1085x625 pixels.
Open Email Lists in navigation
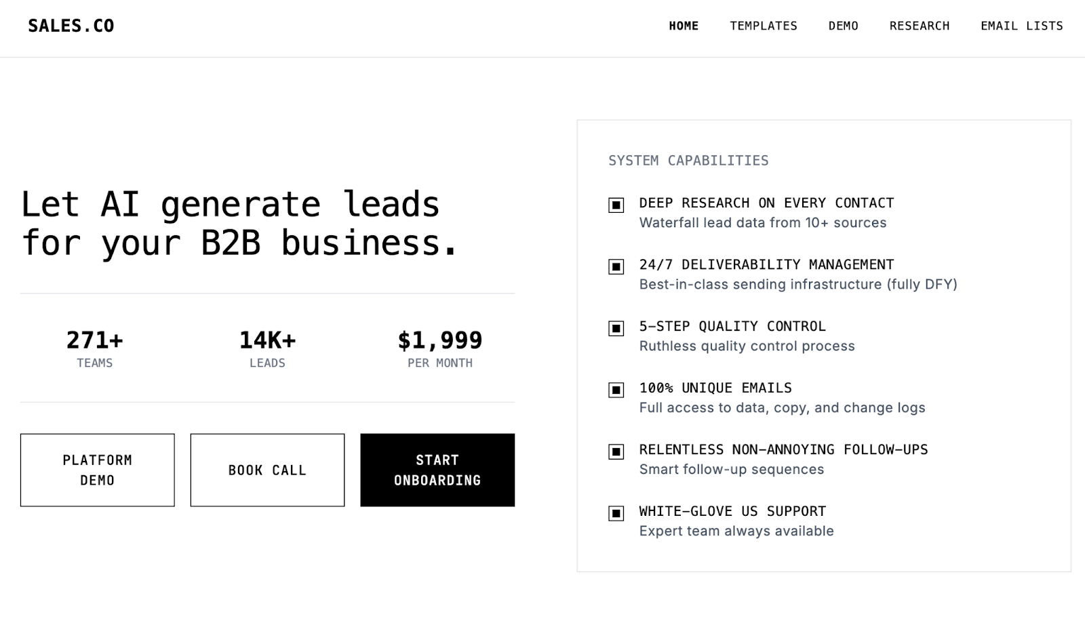point(1022,26)
